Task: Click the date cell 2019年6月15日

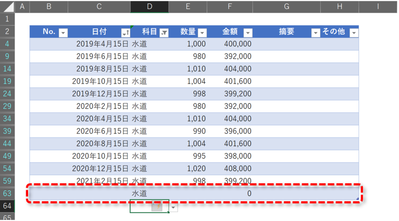Action: tap(99, 56)
